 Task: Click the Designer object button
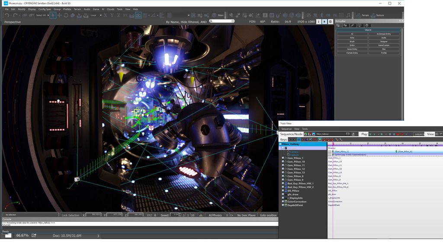384,41
